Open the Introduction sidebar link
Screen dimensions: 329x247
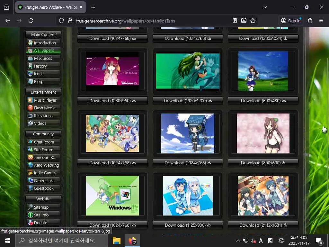pos(43,43)
